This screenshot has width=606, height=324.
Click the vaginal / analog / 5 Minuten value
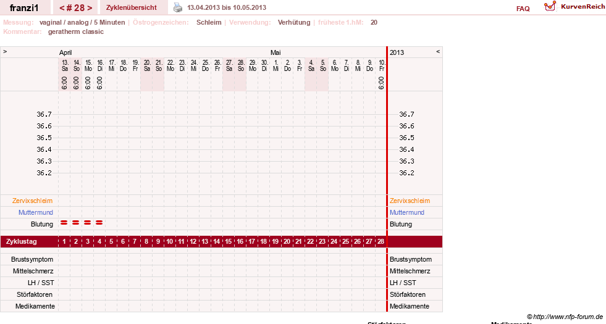(x=82, y=22)
